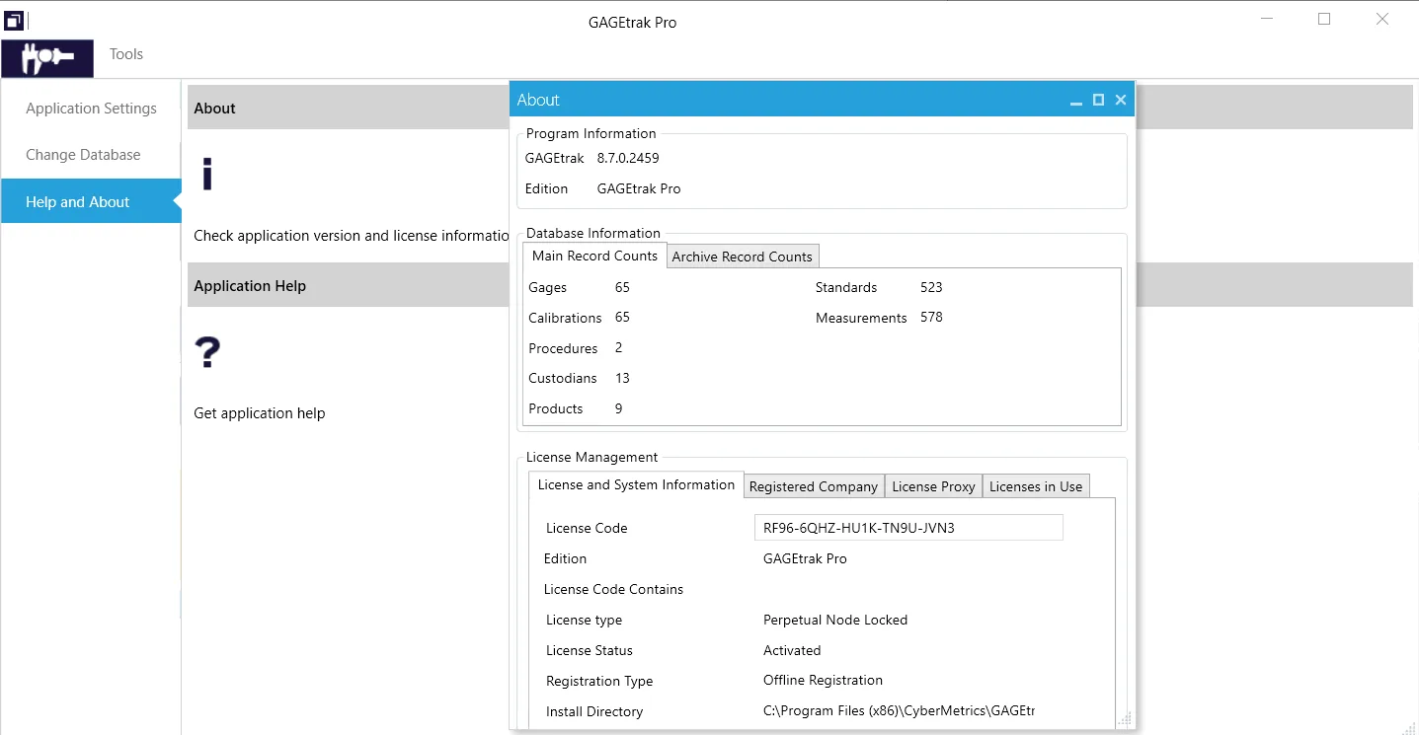Open the Tools menu
Viewport: 1419px width, 735px height.
coord(126,54)
